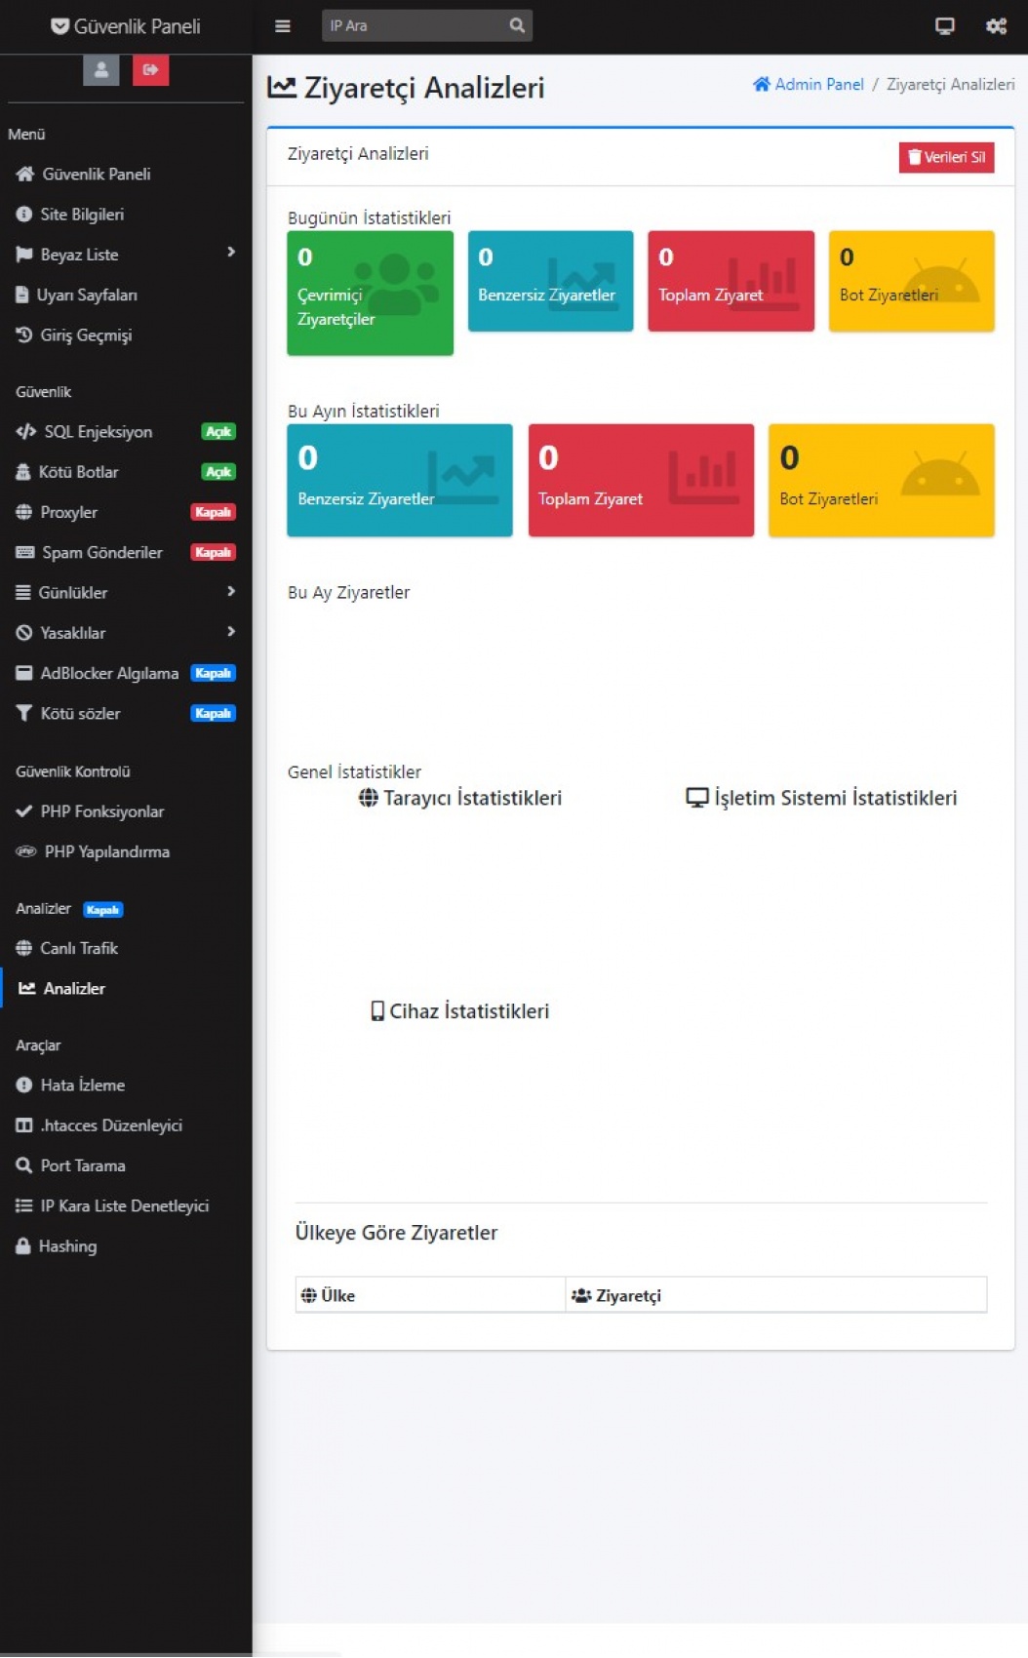Click into the IP Ara search field
Image resolution: width=1028 pixels, height=1658 pixels.
tap(412, 26)
